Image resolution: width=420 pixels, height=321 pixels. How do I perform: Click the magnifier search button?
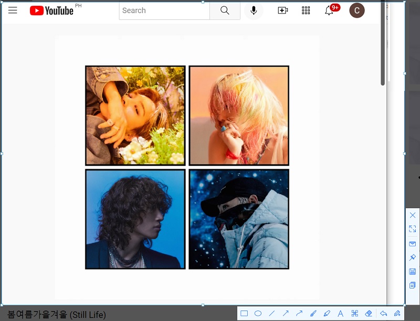pyautogui.click(x=225, y=10)
